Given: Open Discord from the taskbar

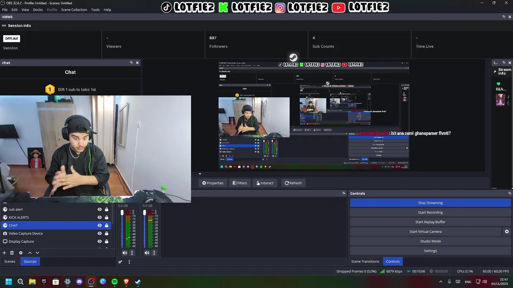Looking at the screenshot, I should (x=79, y=282).
